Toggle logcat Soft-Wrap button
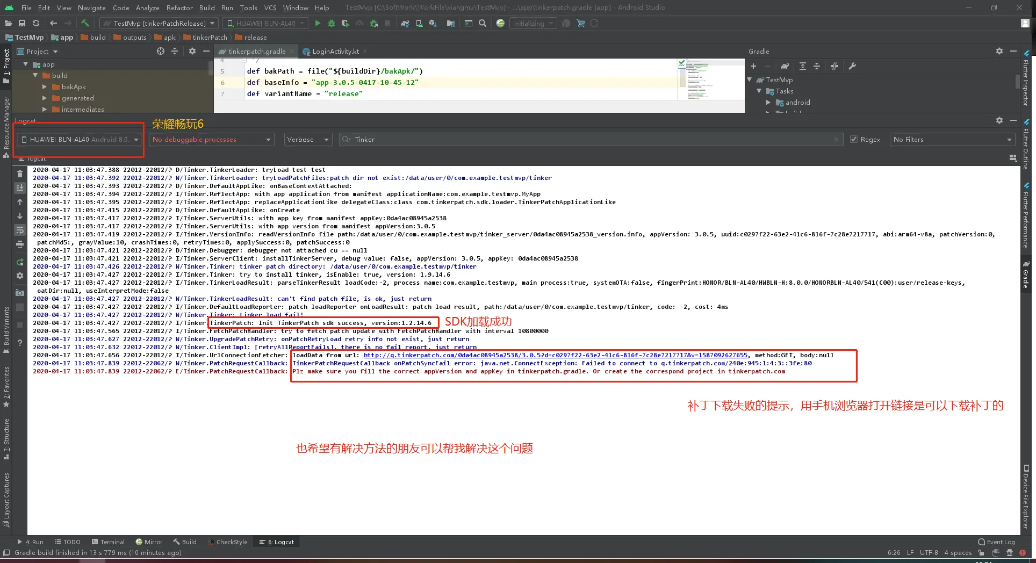The width and height of the screenshot is (1036, 563). pyautogui.click(x=20, y=230)
